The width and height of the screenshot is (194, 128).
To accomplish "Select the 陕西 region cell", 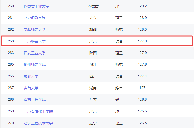I will coord(93,53).
